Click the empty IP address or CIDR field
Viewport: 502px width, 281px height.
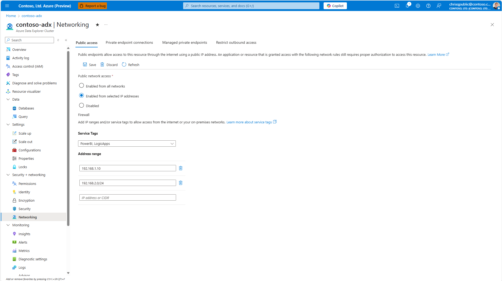(127, 197)
